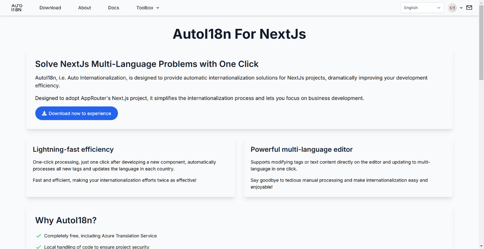Click the Why AutoI18n? heading
Screen dimensions: 484x249
click(x=66, y=220)
